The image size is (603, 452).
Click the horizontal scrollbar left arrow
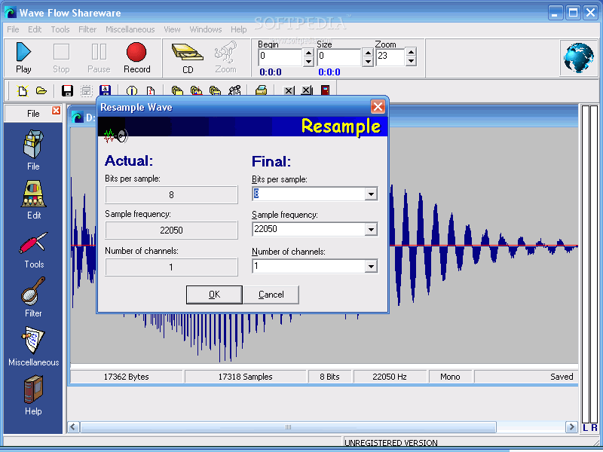pyautogui.click(x=73, y=427)
